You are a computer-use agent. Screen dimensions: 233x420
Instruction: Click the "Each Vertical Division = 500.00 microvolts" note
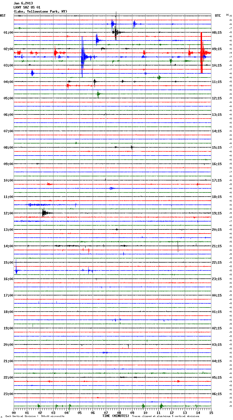point(35,416)
